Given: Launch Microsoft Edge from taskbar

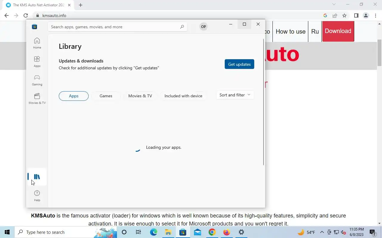Looking at the screenshot, I should (153, 232).
